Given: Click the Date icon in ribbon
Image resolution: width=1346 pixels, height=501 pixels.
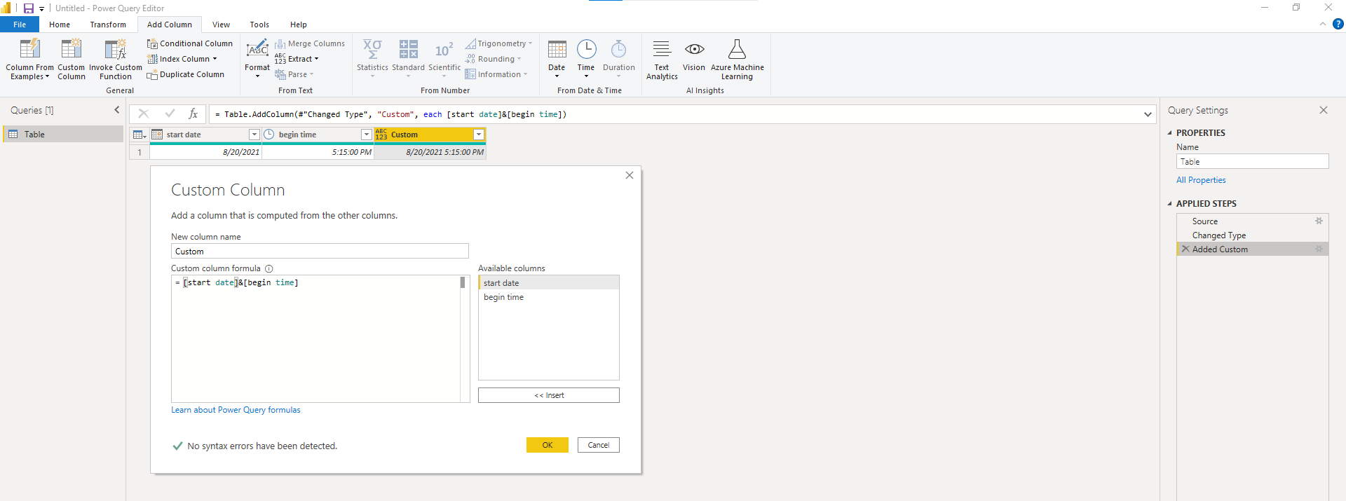Looking at the screenshot, I should pyautogui.click(x=557, y=49).
